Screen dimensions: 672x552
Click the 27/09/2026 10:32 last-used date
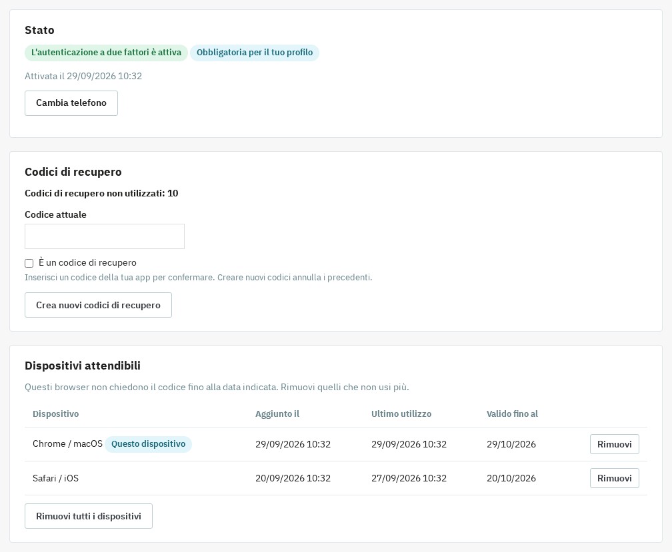[x=409, y=478]
